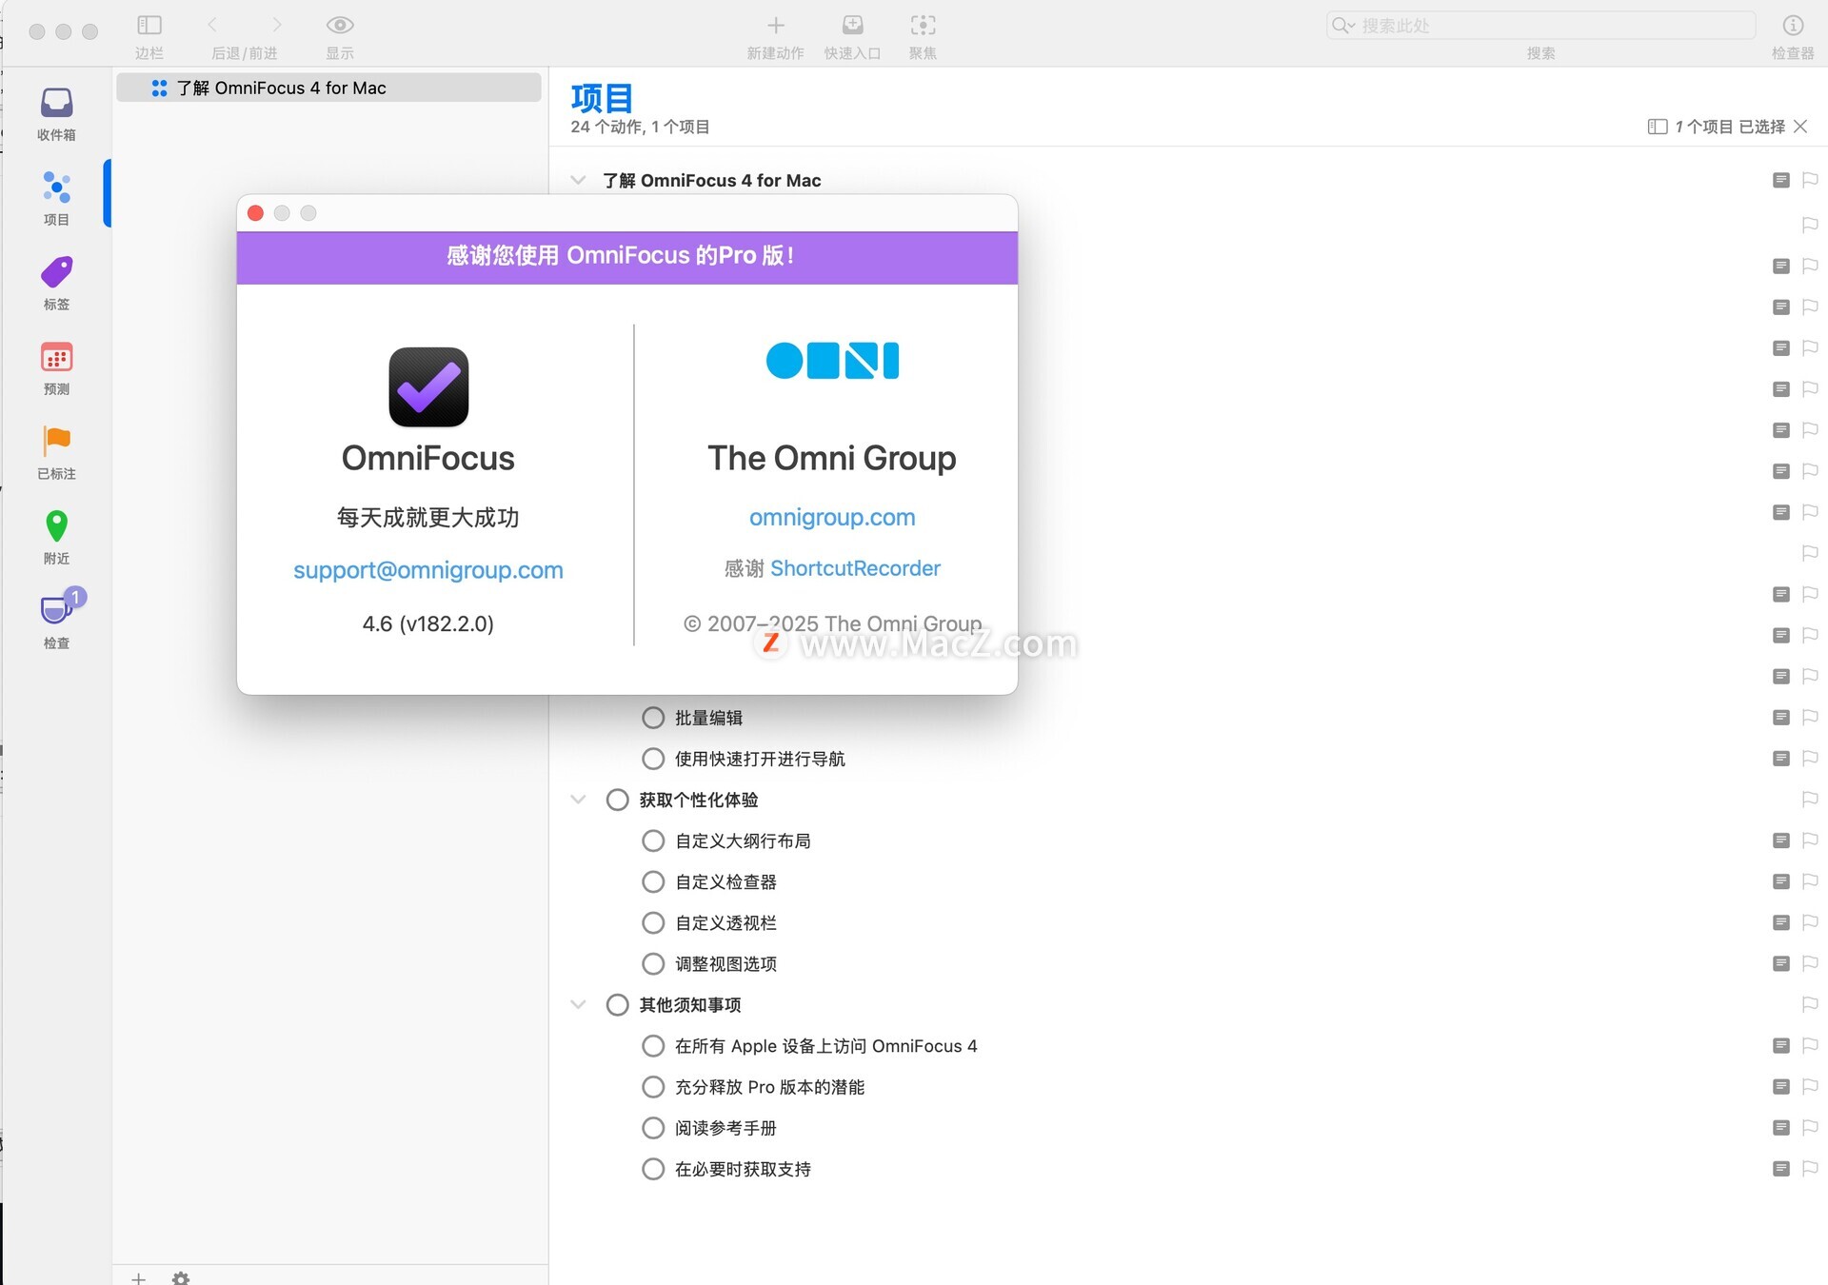Click the 自定义大纲行布局 task title
1828x1285 pixels.
[x=743, y=840]
